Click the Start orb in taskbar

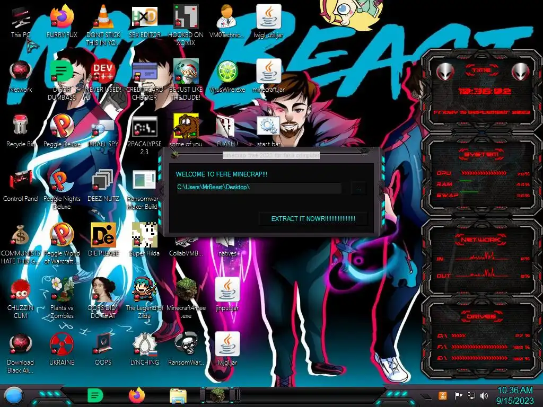click(13, 395)
